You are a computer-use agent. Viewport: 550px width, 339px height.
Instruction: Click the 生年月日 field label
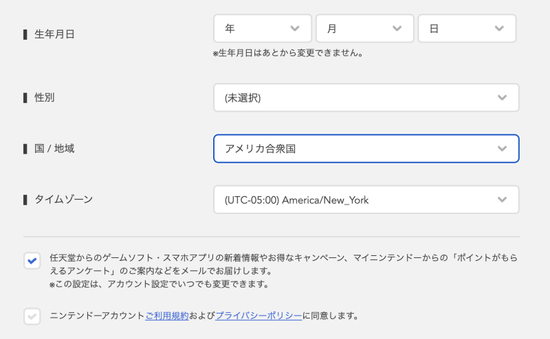pos(54,34)
